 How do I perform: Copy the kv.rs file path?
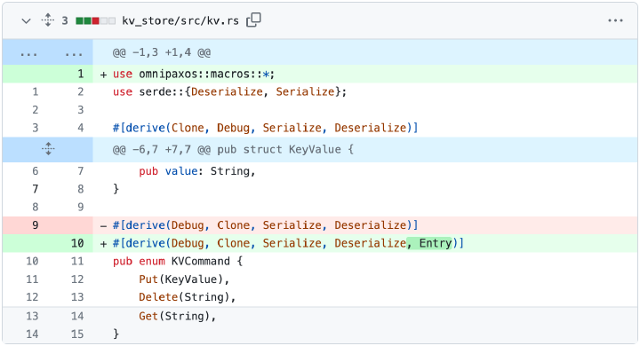click(253, 20)
